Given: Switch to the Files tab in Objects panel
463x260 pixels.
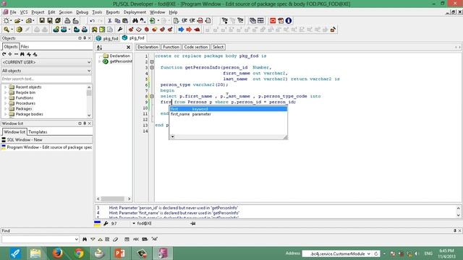Looking at the screenshot, I should pyautogui.click(x=25, y=46).
